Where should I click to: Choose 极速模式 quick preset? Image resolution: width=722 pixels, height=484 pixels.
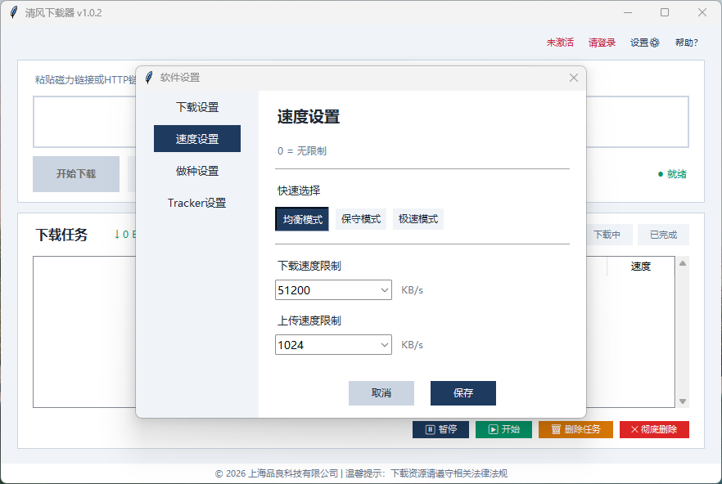[x=418, y=219]
